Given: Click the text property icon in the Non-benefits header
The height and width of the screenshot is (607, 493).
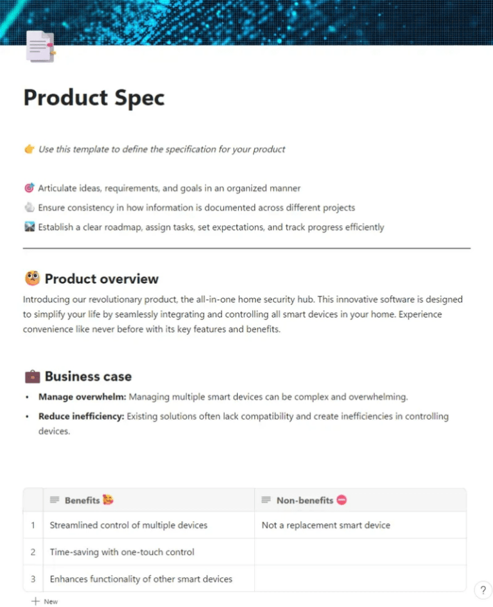Looking at the screenshot, I should coord(266,500).
